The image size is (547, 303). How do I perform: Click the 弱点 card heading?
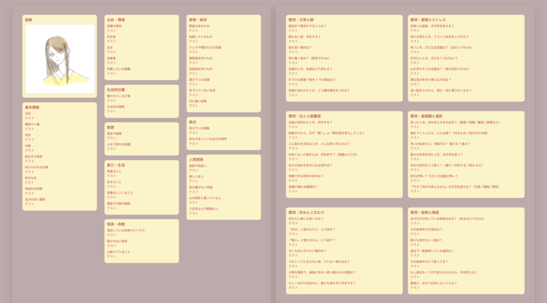tap(192, 122)
